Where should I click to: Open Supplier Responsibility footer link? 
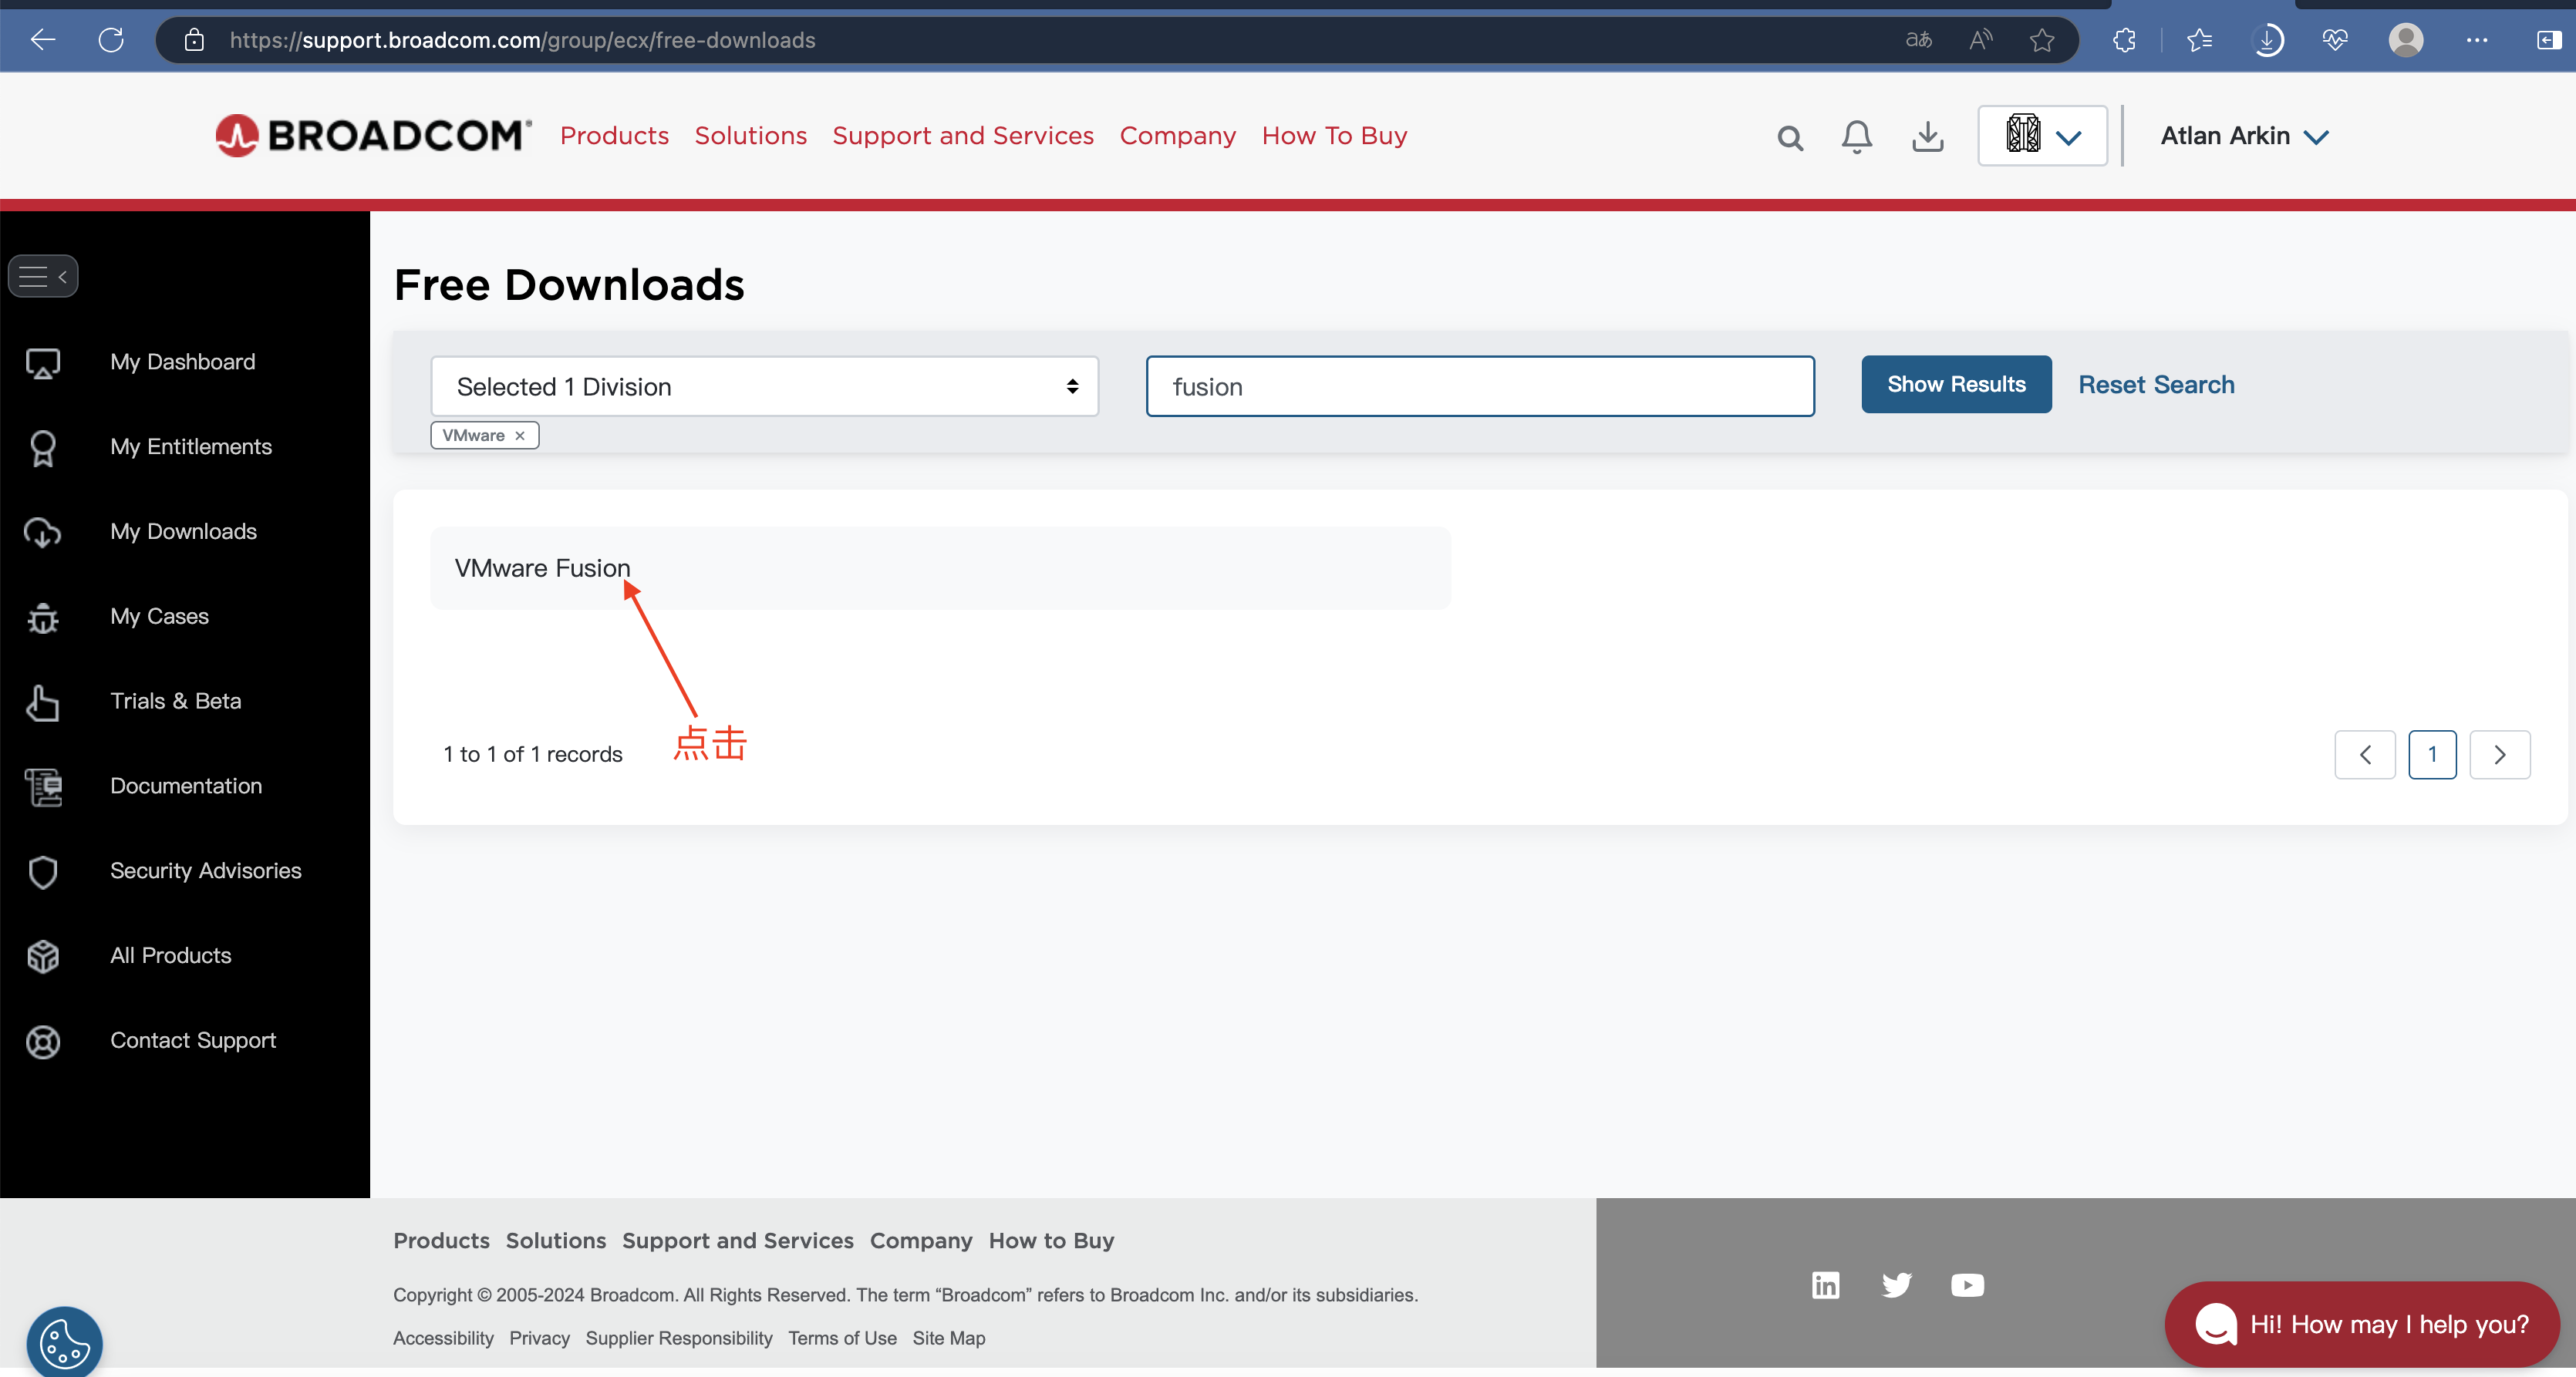click(679, 1338)
